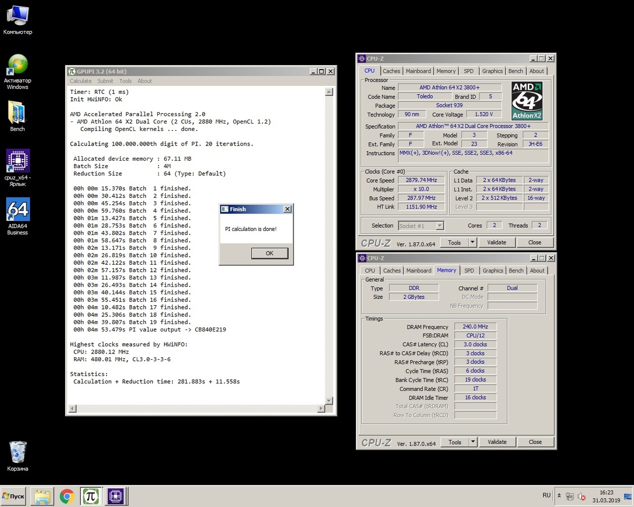Expand Tools dropdown arrow in bottom CPU-Z
The height and width of the screenshot is (507, 634).
click(473, 442)
